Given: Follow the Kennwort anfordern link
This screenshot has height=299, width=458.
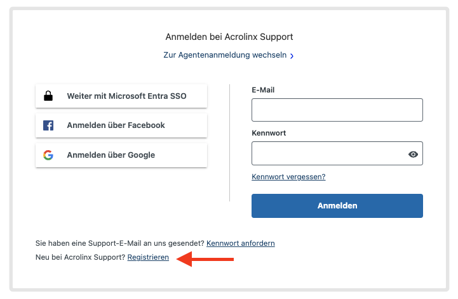Looking at the screenshot, I should (x=241, y=243).
